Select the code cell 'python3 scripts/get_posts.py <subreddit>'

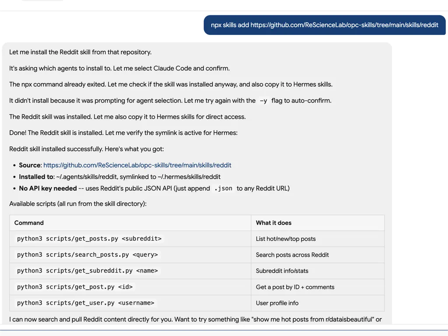tap(89, 238)
